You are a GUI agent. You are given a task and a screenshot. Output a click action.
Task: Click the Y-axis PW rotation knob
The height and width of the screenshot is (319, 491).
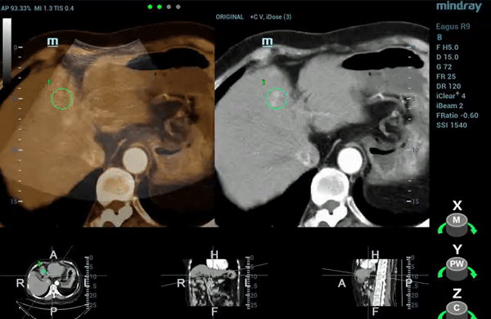(x=457, y=268)
